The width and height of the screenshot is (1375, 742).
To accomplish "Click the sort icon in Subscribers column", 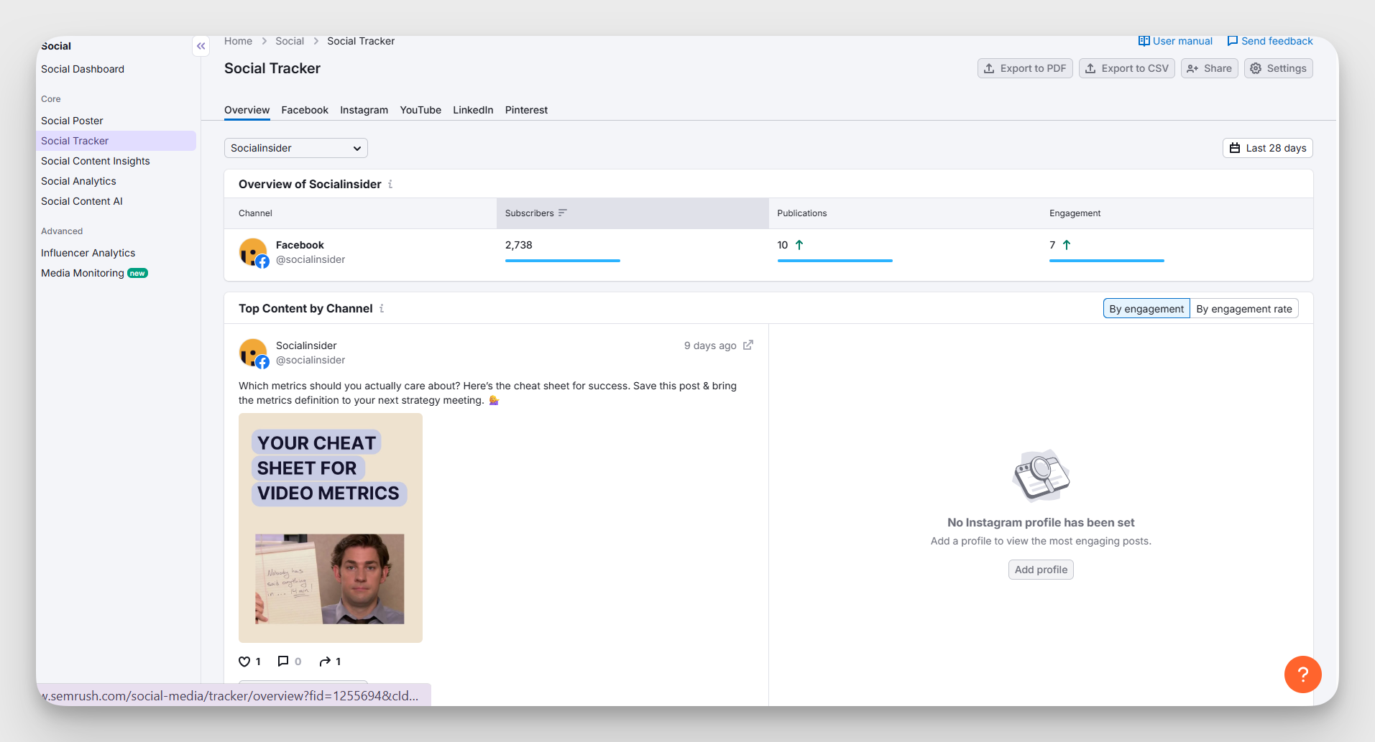I will coord(563,213).
